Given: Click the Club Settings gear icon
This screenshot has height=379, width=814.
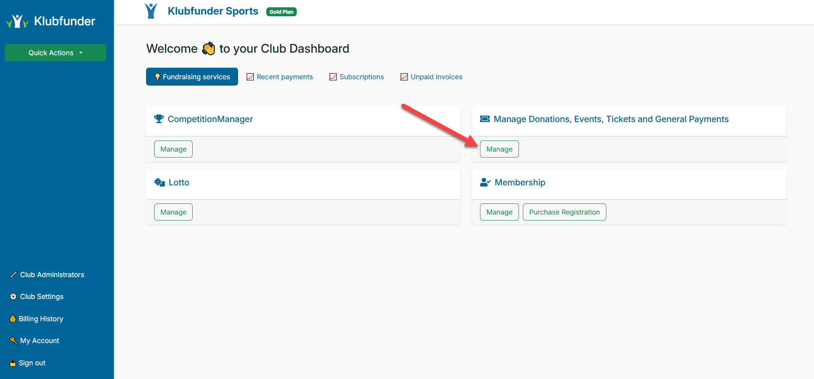Looking at the screenshot, I should coord(13,297).
